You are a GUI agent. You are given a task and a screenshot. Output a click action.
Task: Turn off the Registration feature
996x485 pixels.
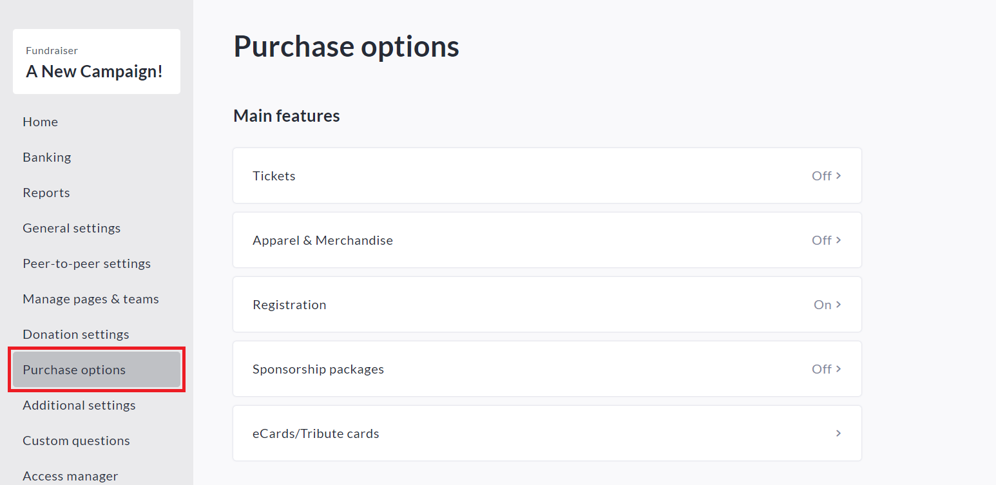pos(821,304)
